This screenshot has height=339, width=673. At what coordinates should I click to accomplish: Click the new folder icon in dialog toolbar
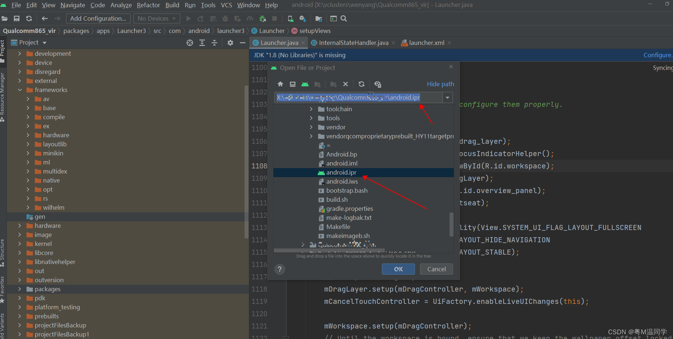(x=333, y=84)
